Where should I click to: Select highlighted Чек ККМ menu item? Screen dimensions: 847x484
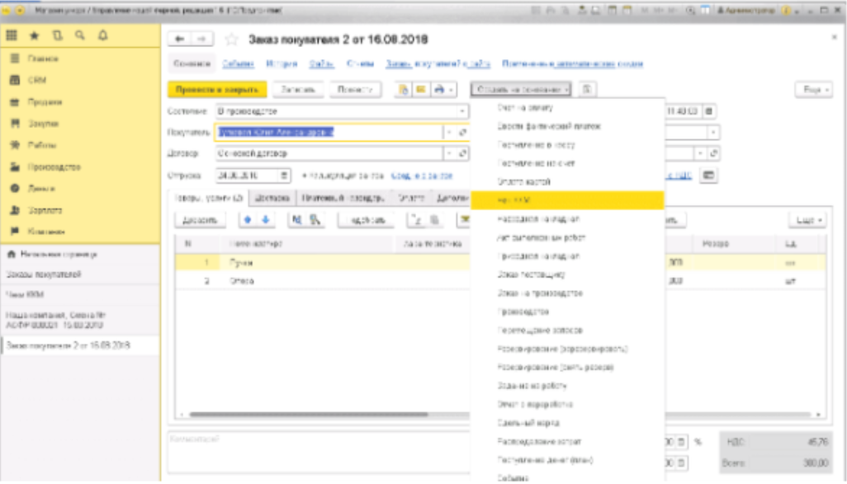tap(566, 200)
